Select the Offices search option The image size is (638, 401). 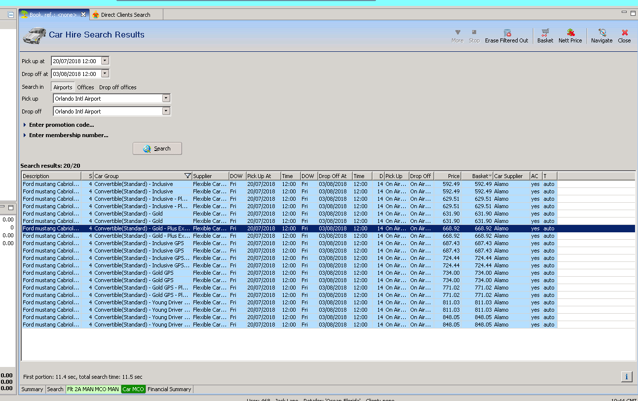coord(85,87)
